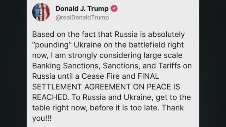Click the flag-painted profile avatar
Screen dimensions: 226x127
tap(41, 12)
